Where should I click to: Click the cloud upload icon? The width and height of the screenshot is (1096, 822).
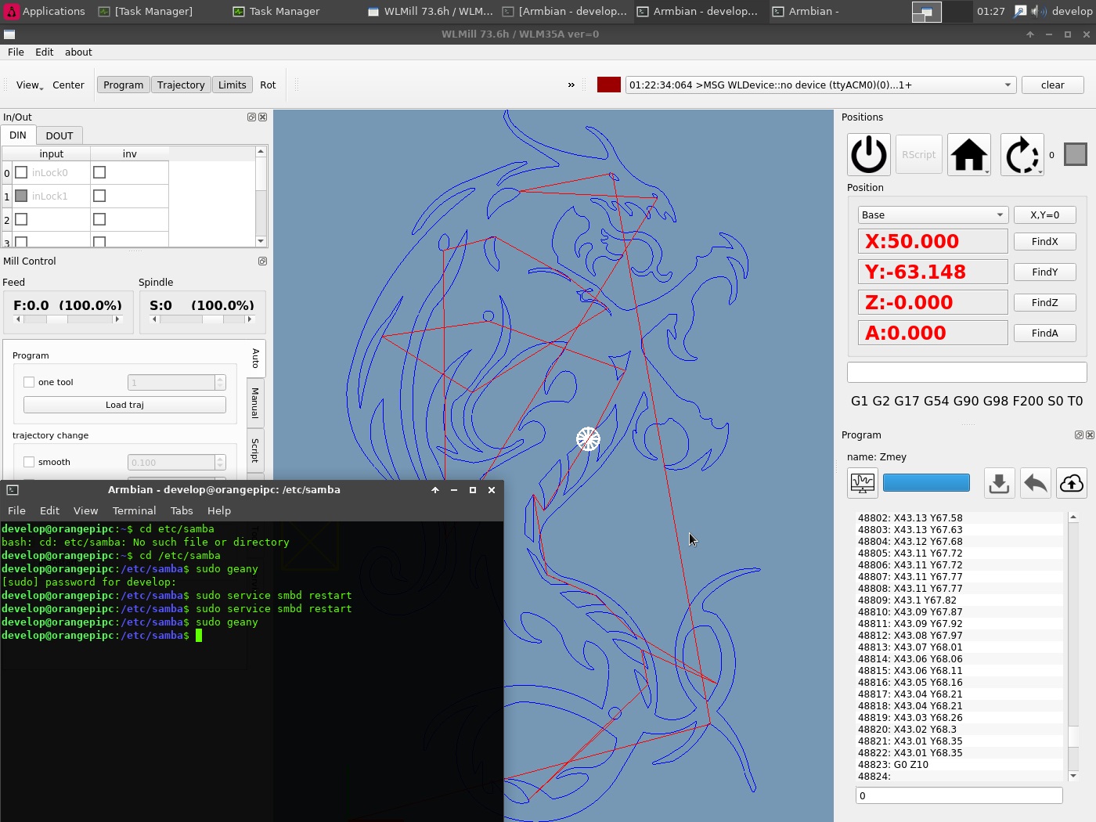click(1071, 483)
